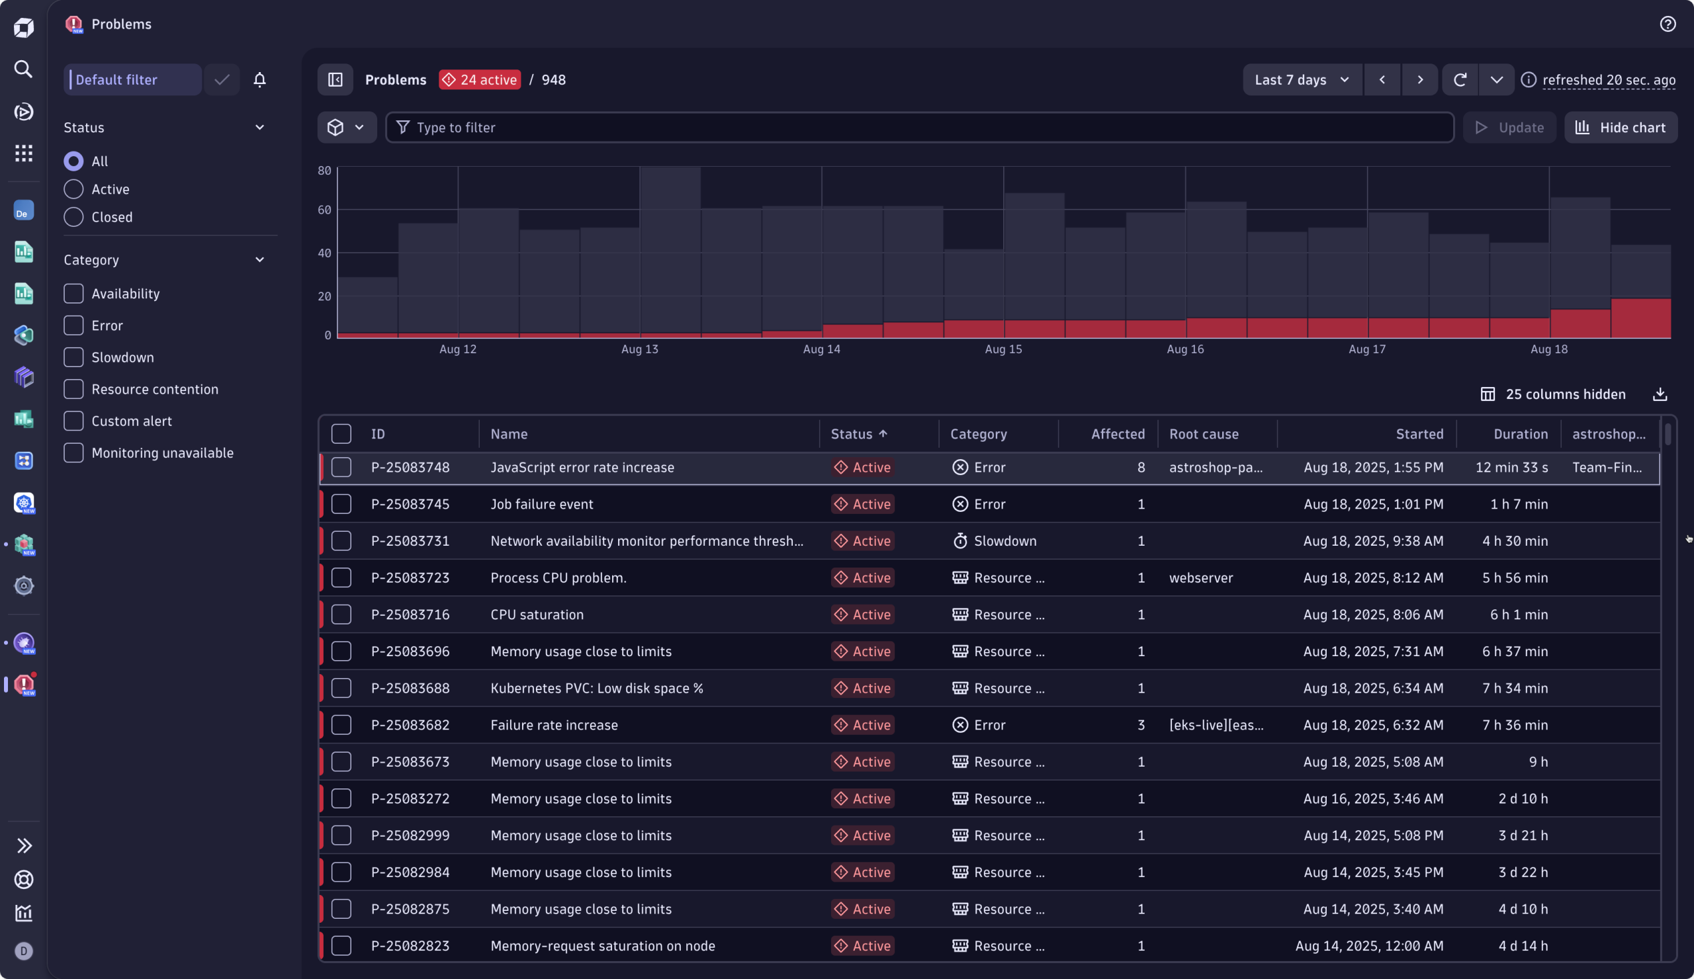Open search from the left sidebar

click(24, 69)
